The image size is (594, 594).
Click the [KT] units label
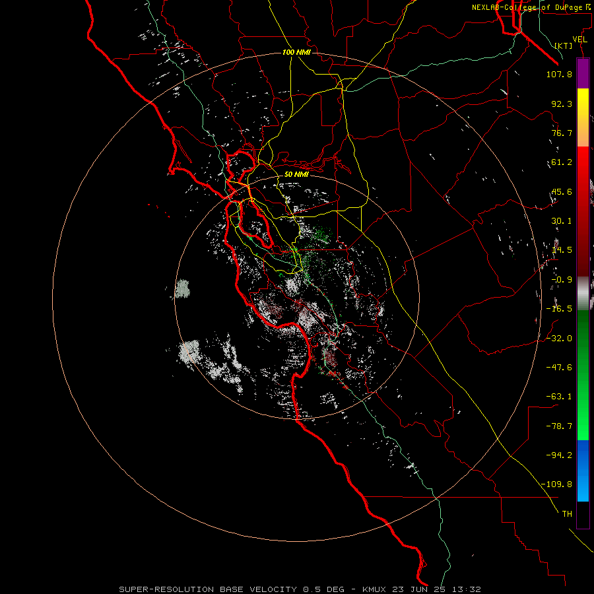(564, 46)
